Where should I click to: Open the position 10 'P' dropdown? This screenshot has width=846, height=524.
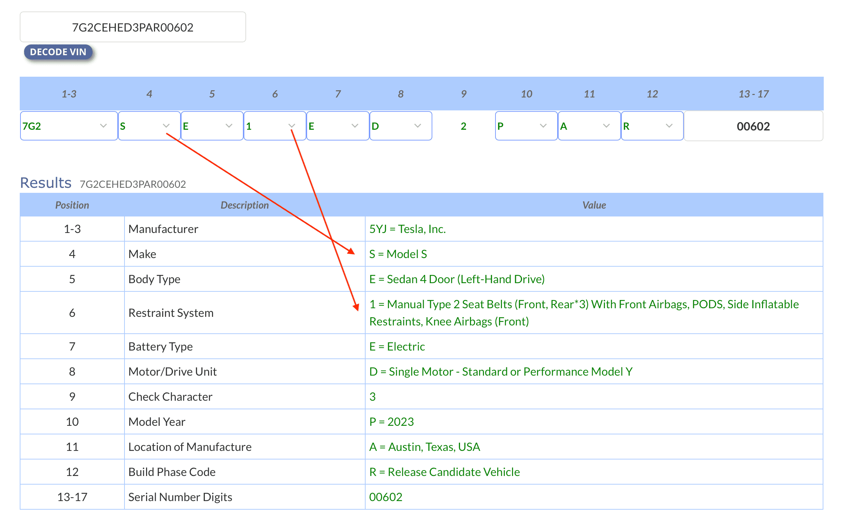click(526, 126)
